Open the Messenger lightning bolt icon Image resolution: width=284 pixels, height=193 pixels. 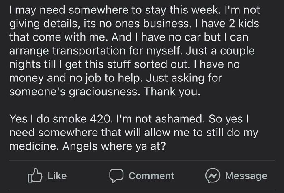point(212,175)
